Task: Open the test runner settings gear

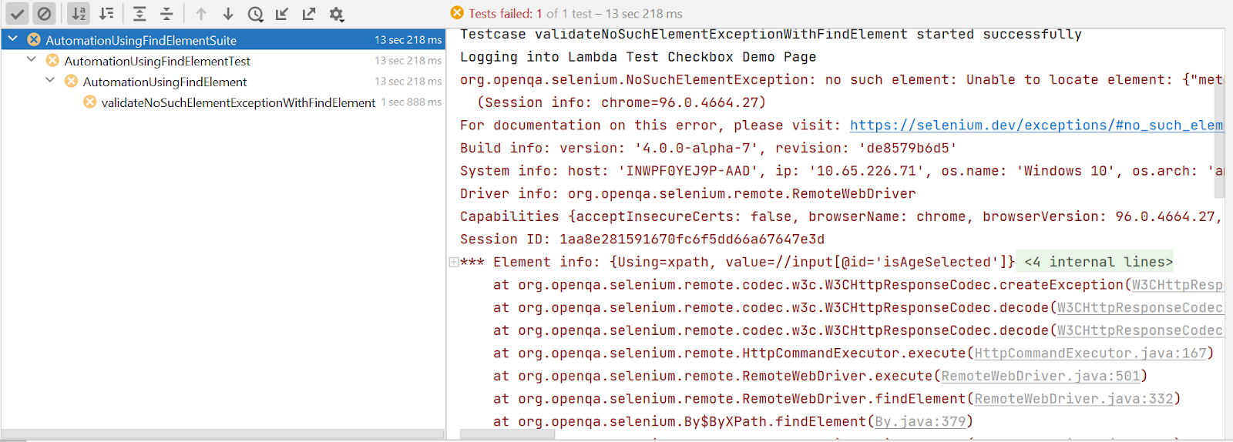Action: (x=337, y=14)
